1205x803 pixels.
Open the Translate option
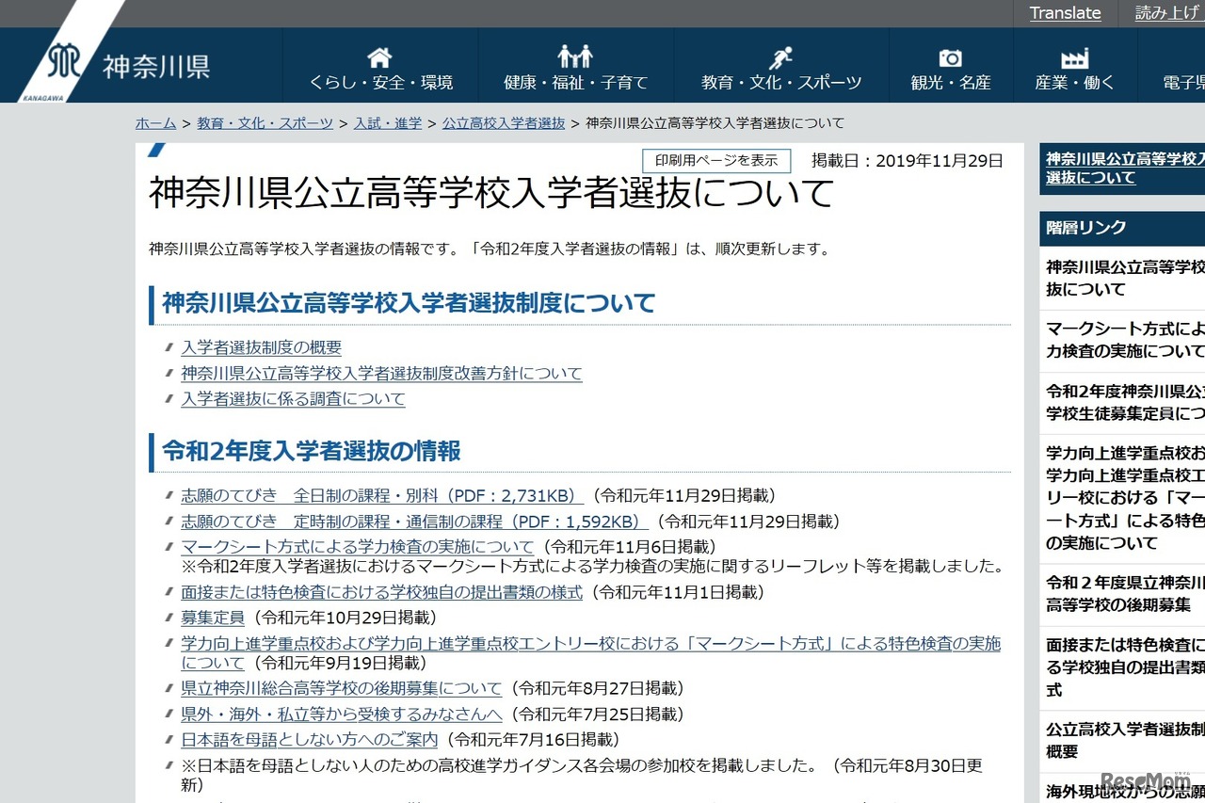(x=1065, y=12)
